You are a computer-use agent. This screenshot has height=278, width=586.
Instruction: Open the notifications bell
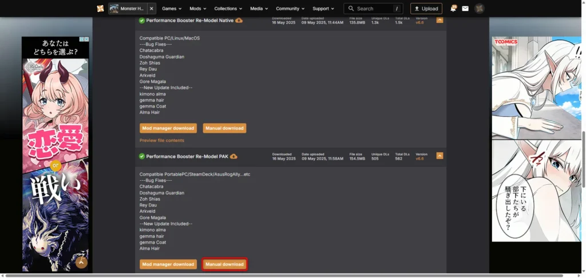453,8
